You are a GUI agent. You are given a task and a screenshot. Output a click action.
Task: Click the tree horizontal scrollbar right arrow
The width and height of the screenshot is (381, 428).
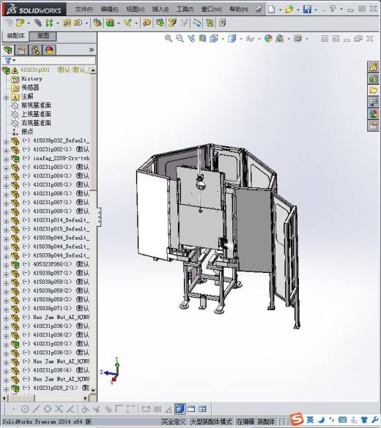pos(86,398)
